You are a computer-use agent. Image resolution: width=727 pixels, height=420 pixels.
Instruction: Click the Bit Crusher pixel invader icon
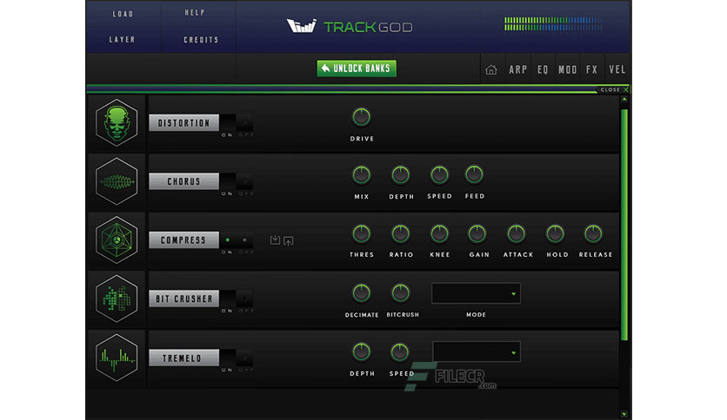tap(117, 299)
